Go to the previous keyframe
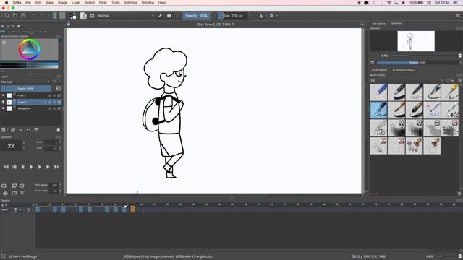 (x=14, y=167)
